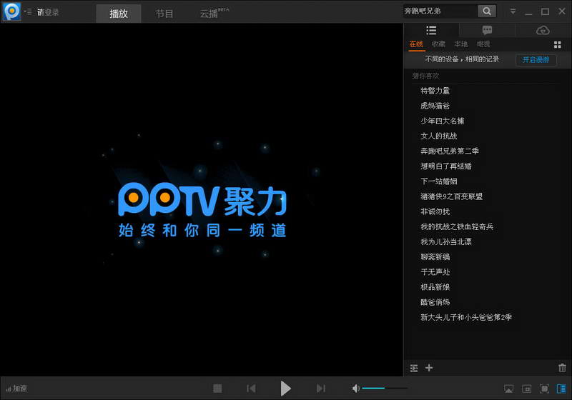Skip to the next track button
This screenshot has height=400, width=572.
tap(320, 389)
